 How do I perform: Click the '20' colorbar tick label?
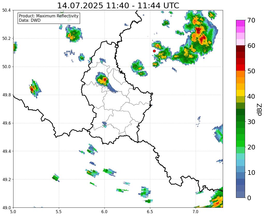tap(251, 147)
